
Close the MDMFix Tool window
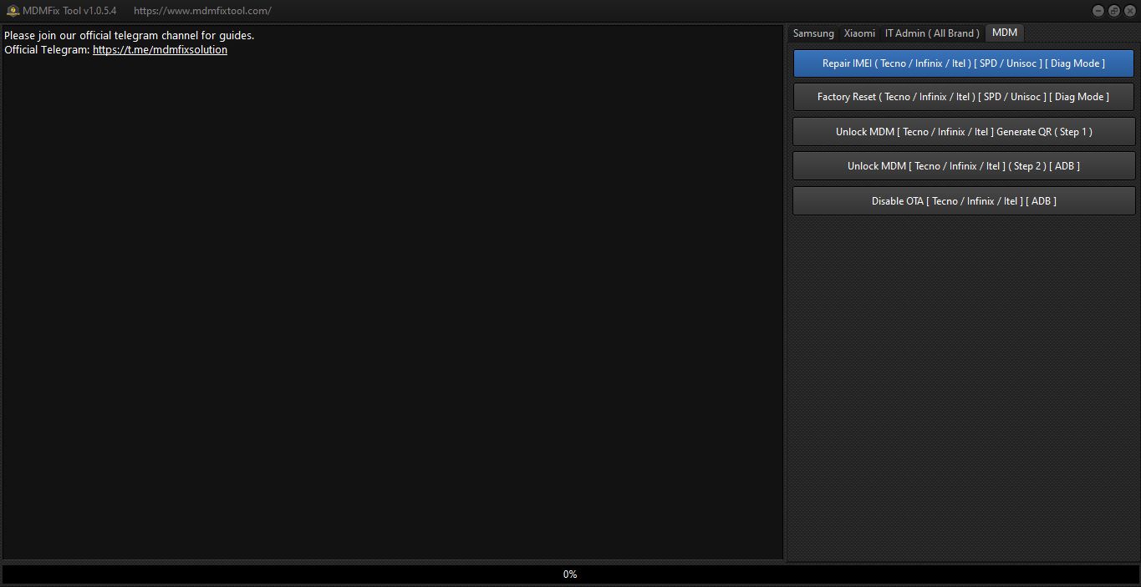(1129, 11)
